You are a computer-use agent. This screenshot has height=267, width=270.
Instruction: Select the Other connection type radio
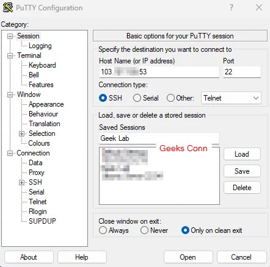[x=170, y=98]
